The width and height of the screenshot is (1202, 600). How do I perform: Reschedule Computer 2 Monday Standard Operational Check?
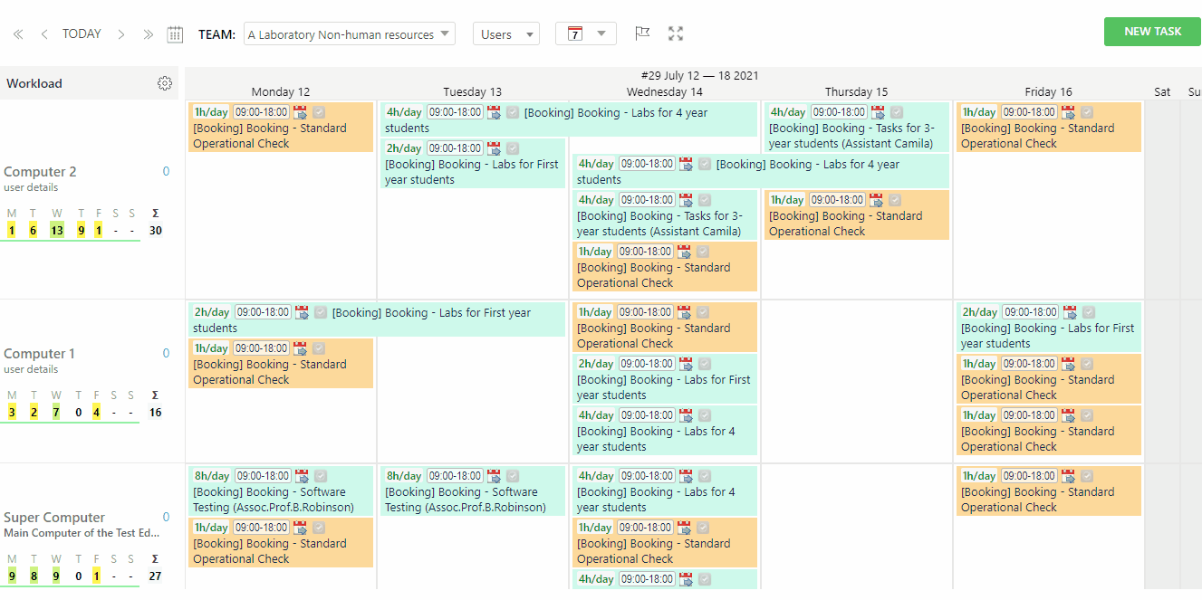pyautogui.click(x=301, y=112)
